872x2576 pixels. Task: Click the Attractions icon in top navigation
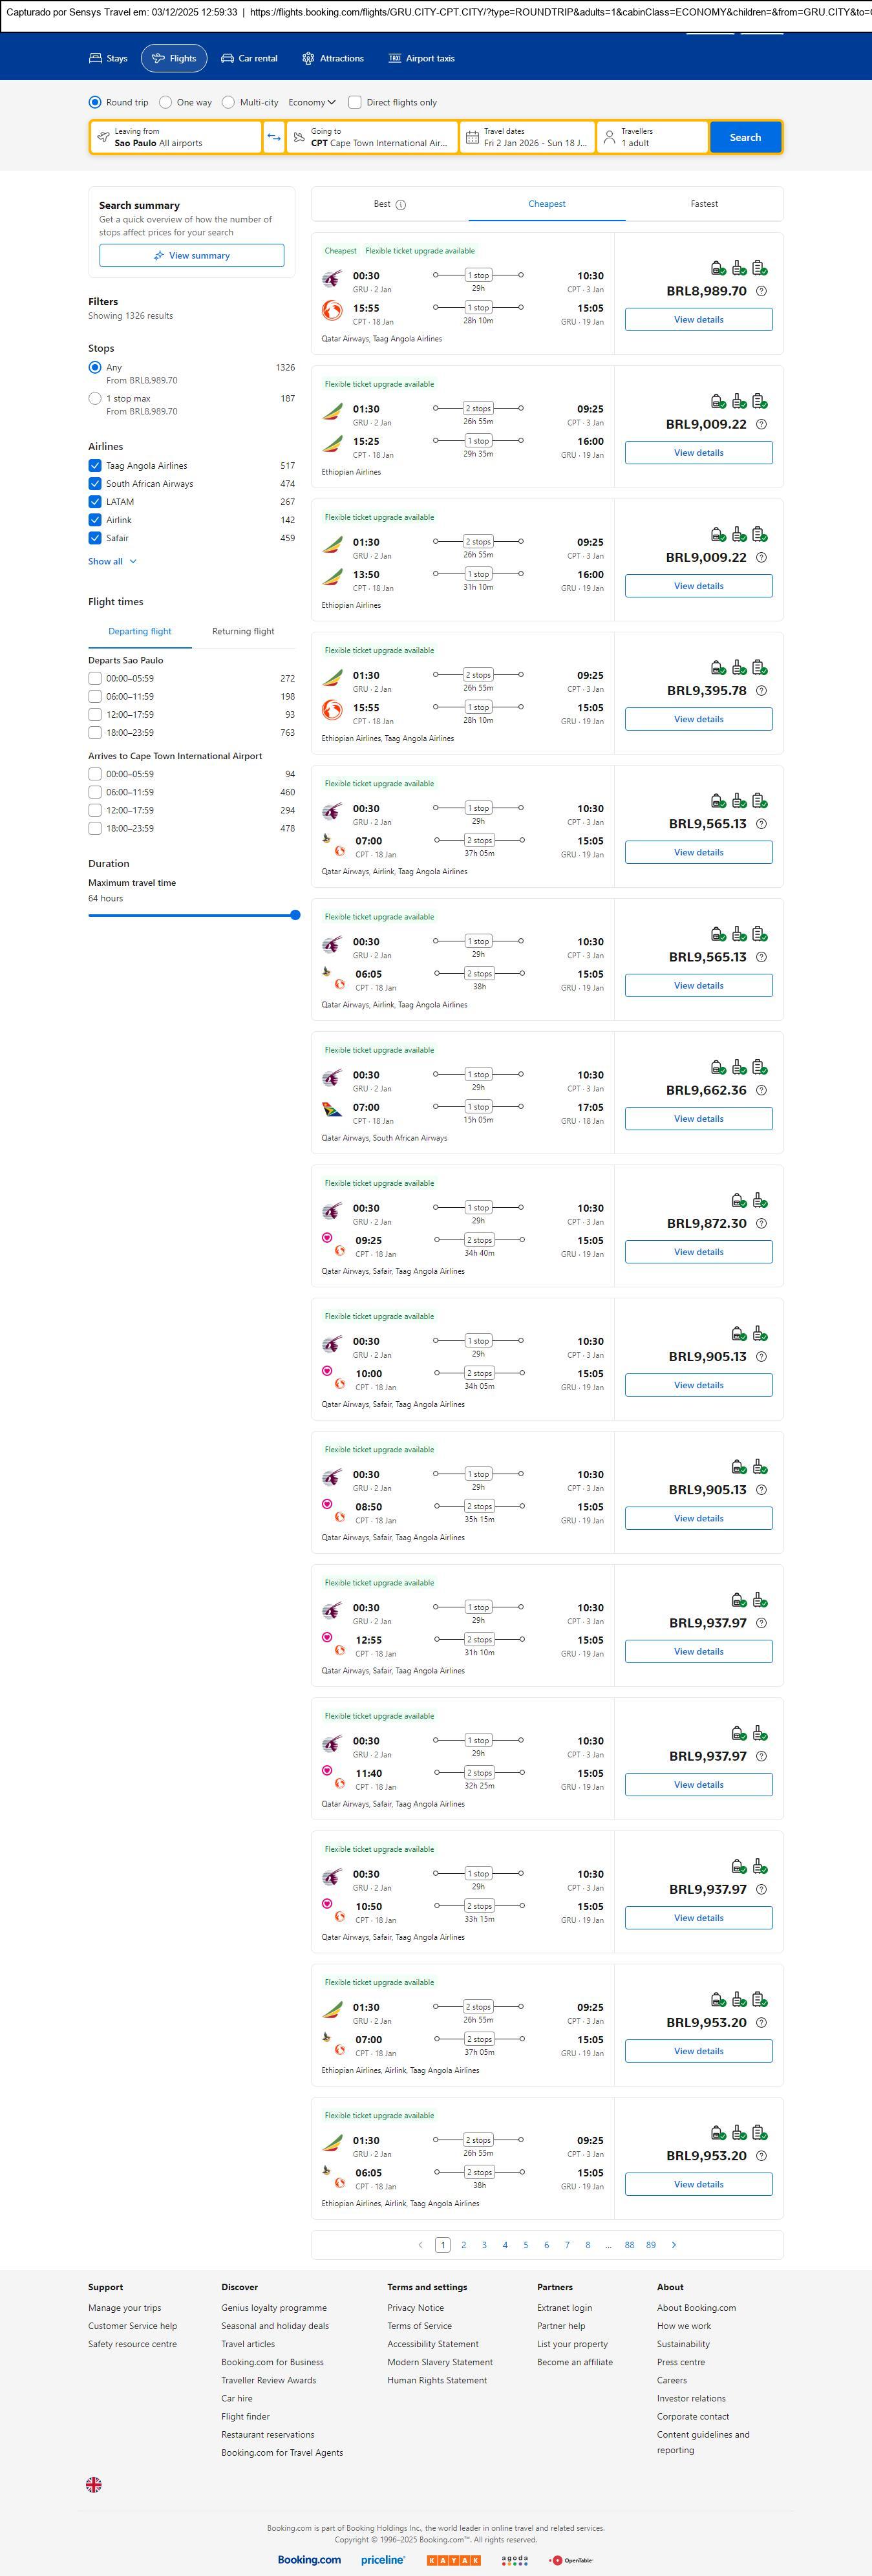(x=308, y=59)
